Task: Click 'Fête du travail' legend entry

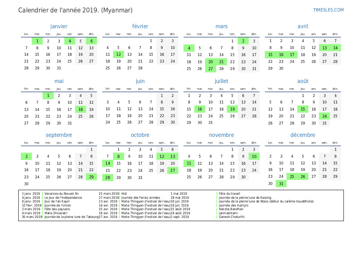Action: coord(229,194)
